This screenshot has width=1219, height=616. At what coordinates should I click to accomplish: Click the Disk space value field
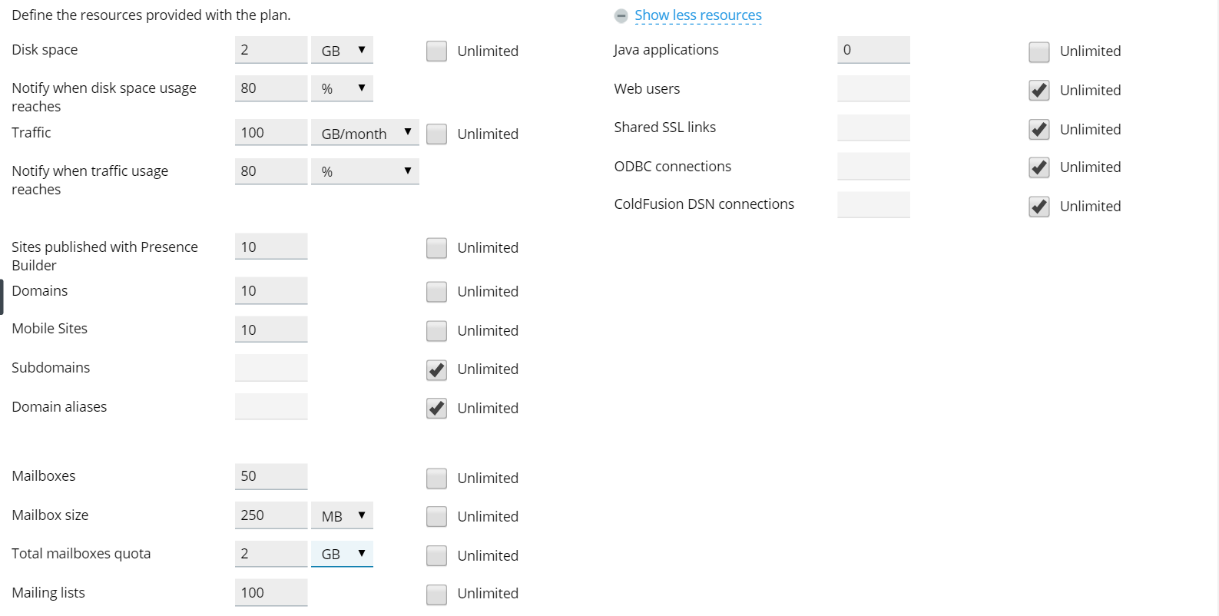point(271,50)
